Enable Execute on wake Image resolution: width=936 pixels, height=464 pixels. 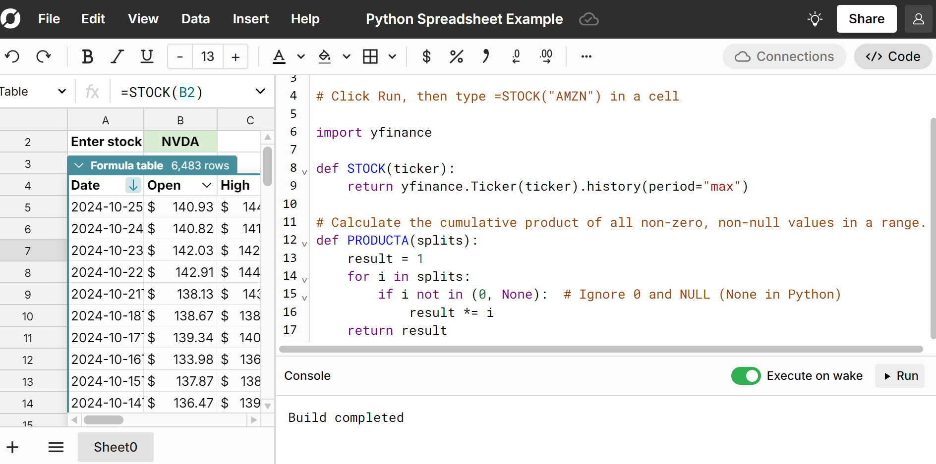(746, 376)
